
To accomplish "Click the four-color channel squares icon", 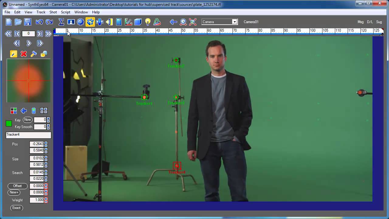I will pos(14,111).
